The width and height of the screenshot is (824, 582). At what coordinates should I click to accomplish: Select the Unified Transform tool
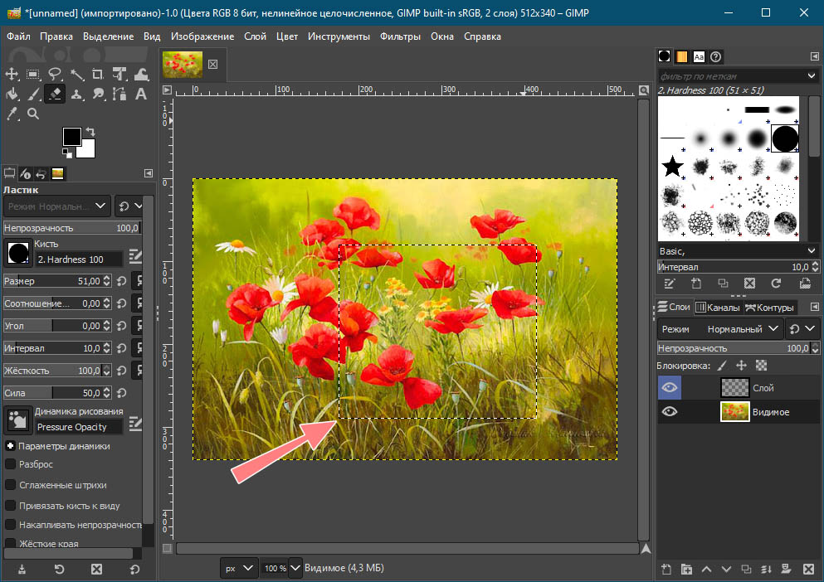119,74
